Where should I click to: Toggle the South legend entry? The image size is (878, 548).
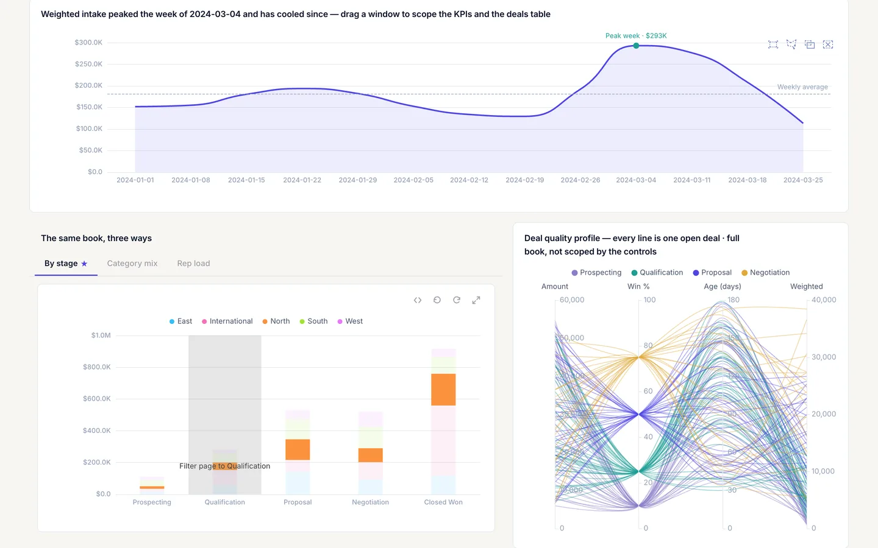click(313, 321)
